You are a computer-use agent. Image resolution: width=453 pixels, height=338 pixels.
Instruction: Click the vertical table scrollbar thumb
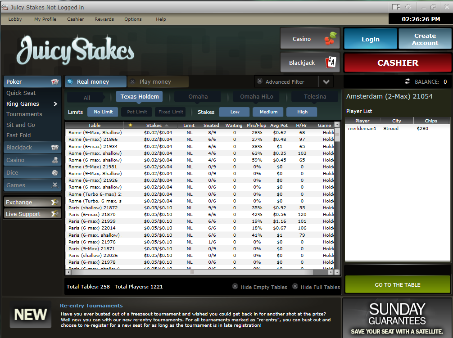(x=337, y=135)
